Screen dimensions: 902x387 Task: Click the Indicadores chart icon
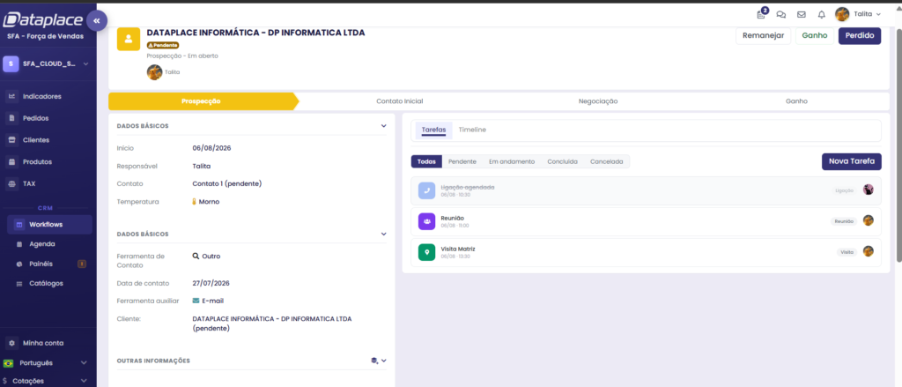coord(11,96)
